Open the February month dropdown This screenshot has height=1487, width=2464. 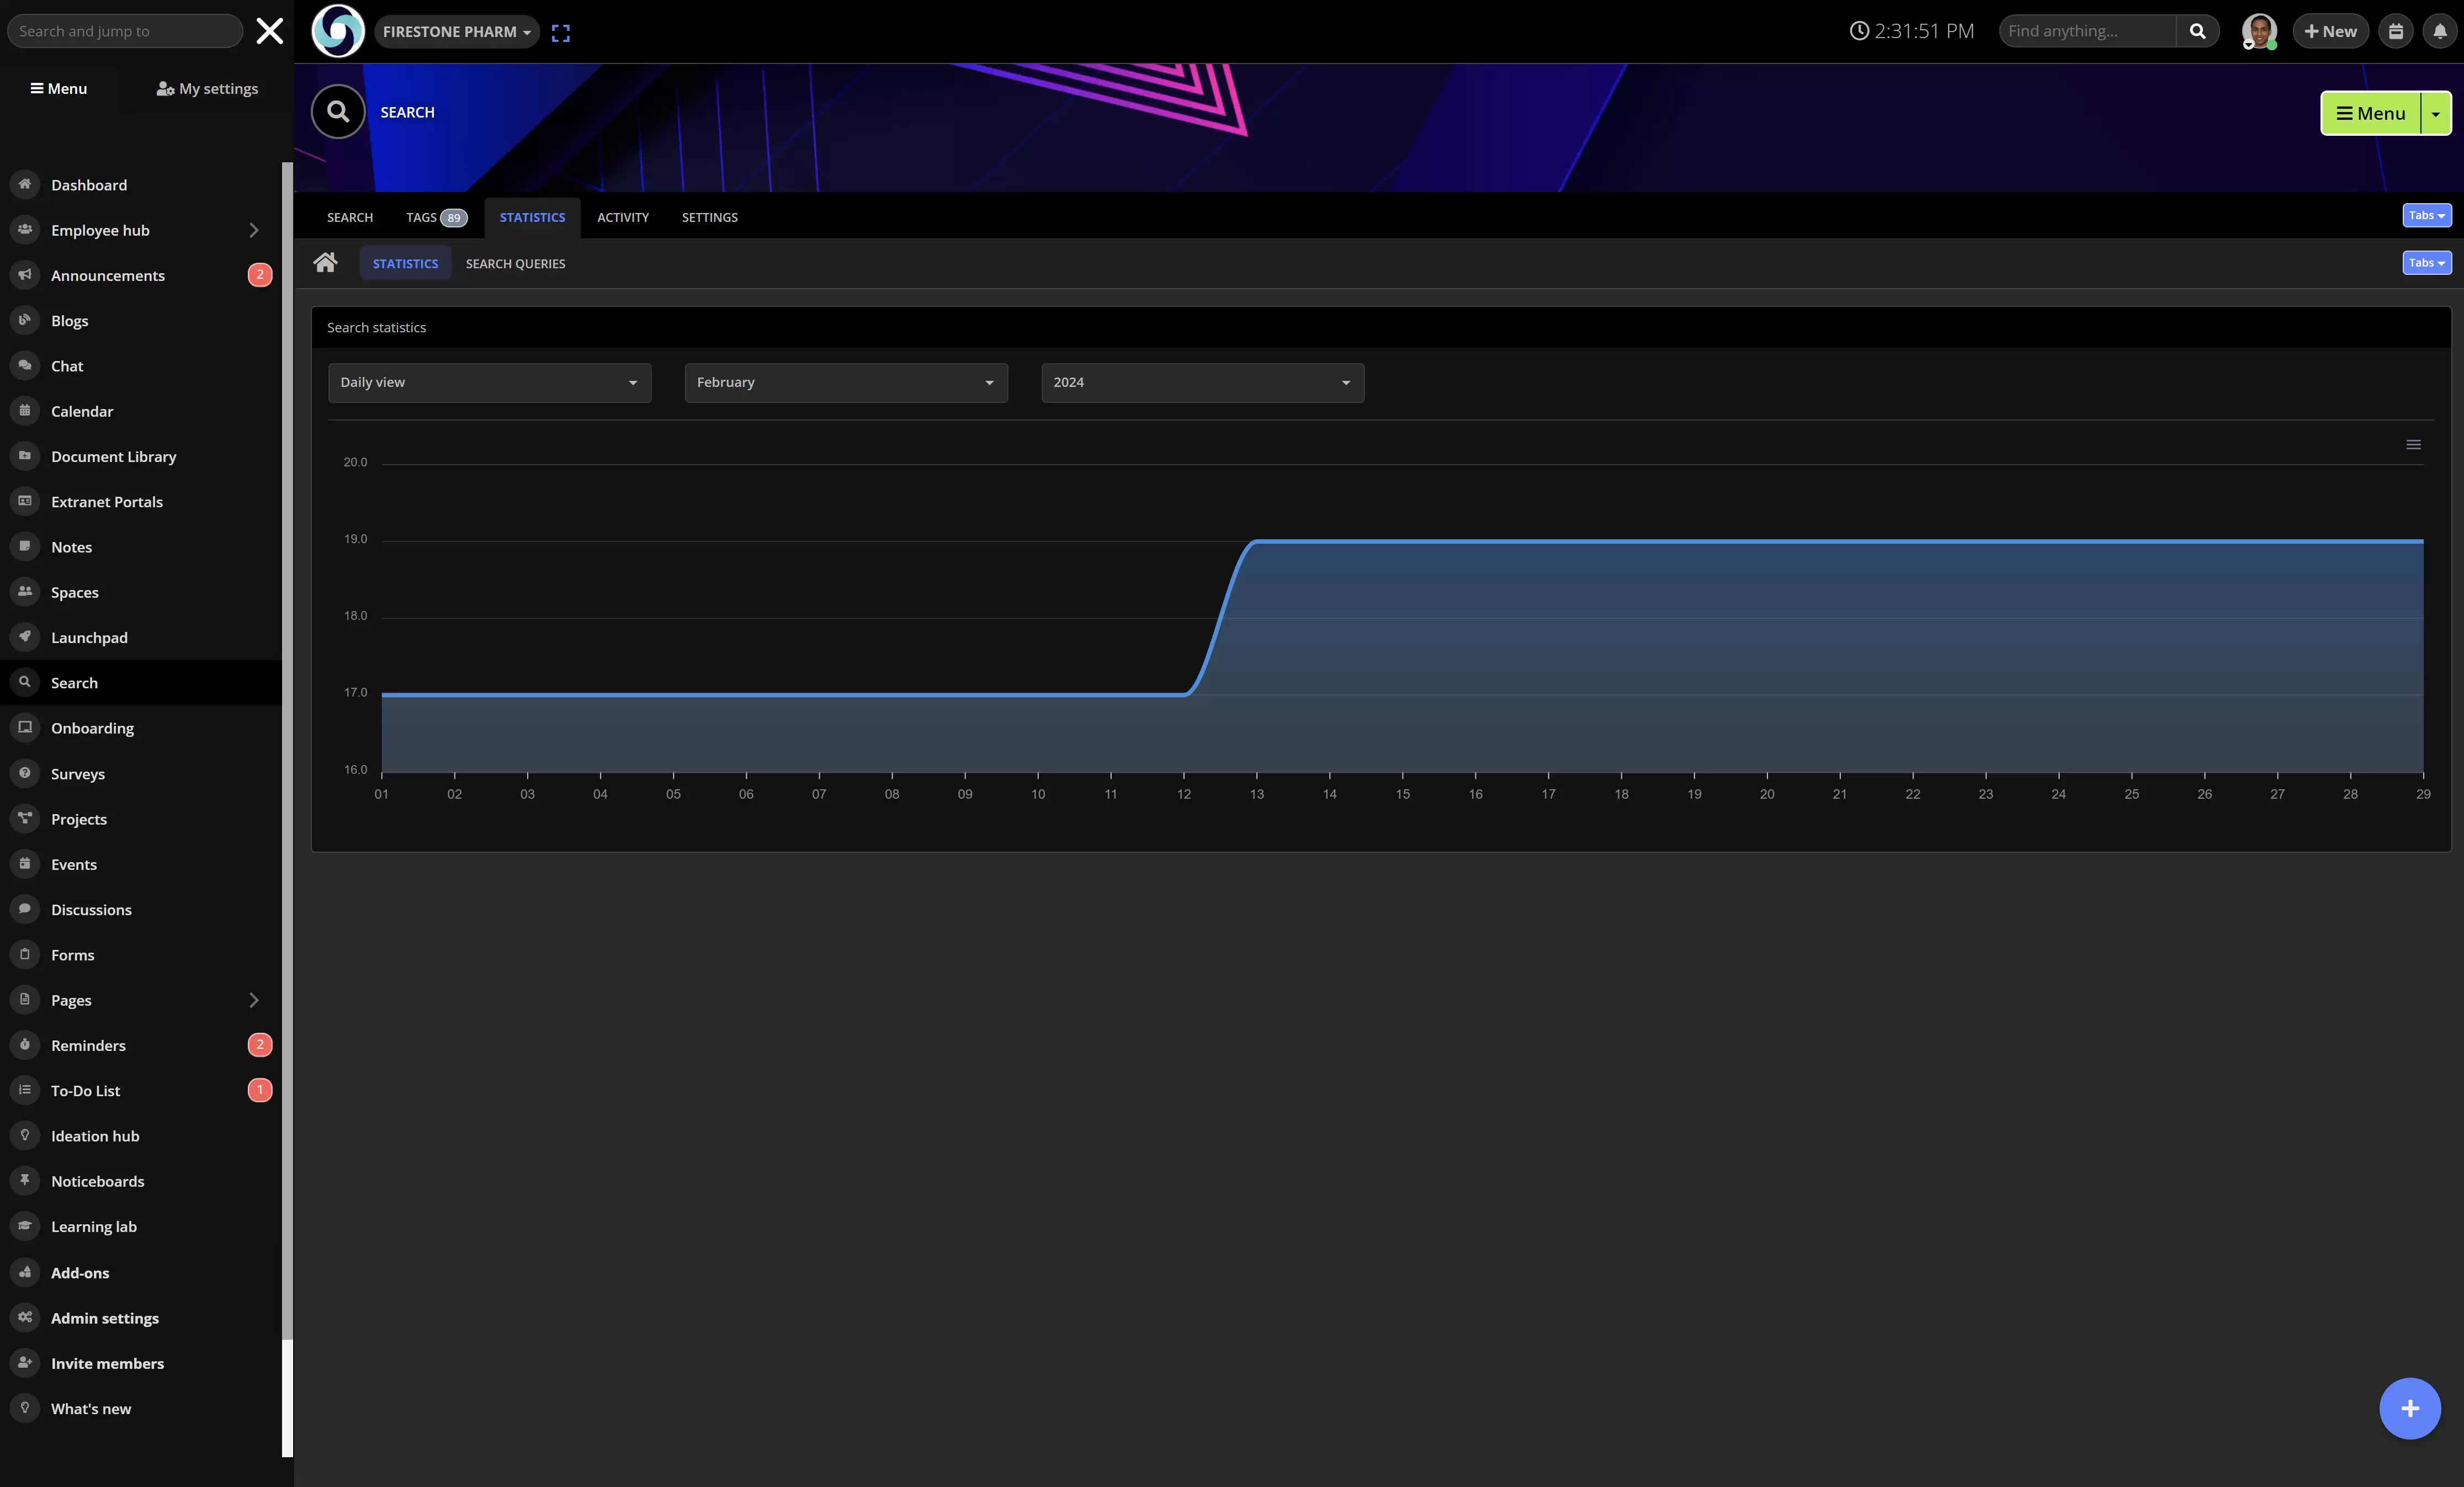[x=845, y=382]
